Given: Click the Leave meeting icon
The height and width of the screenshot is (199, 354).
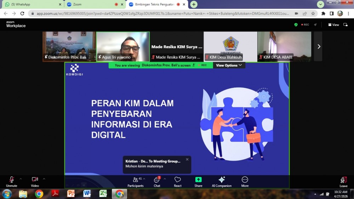Looking at the screenshot, I should 343,182.
